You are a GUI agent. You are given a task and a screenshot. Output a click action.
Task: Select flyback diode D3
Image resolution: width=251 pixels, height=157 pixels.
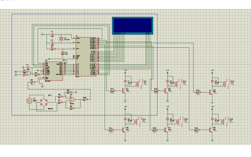click(x=212, y=81)
